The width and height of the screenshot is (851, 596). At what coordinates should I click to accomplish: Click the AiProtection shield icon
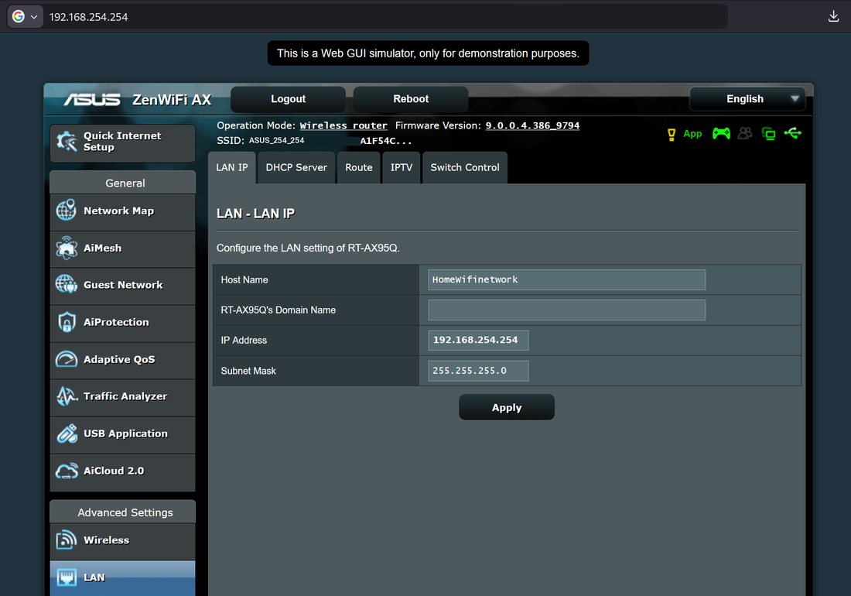pyautogui.click(x=67, y=322)
